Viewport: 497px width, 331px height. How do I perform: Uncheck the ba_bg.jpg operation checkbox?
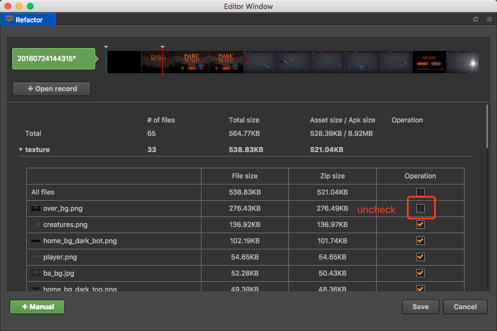coord(420,273)
